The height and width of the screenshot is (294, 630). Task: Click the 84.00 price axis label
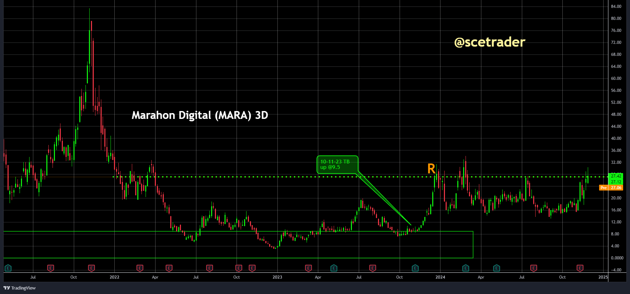coord(616,7)
